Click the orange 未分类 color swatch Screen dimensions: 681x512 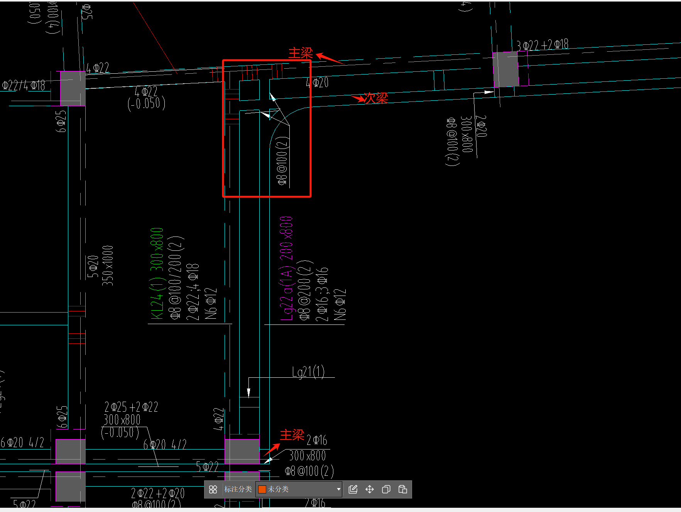(262, 489)
